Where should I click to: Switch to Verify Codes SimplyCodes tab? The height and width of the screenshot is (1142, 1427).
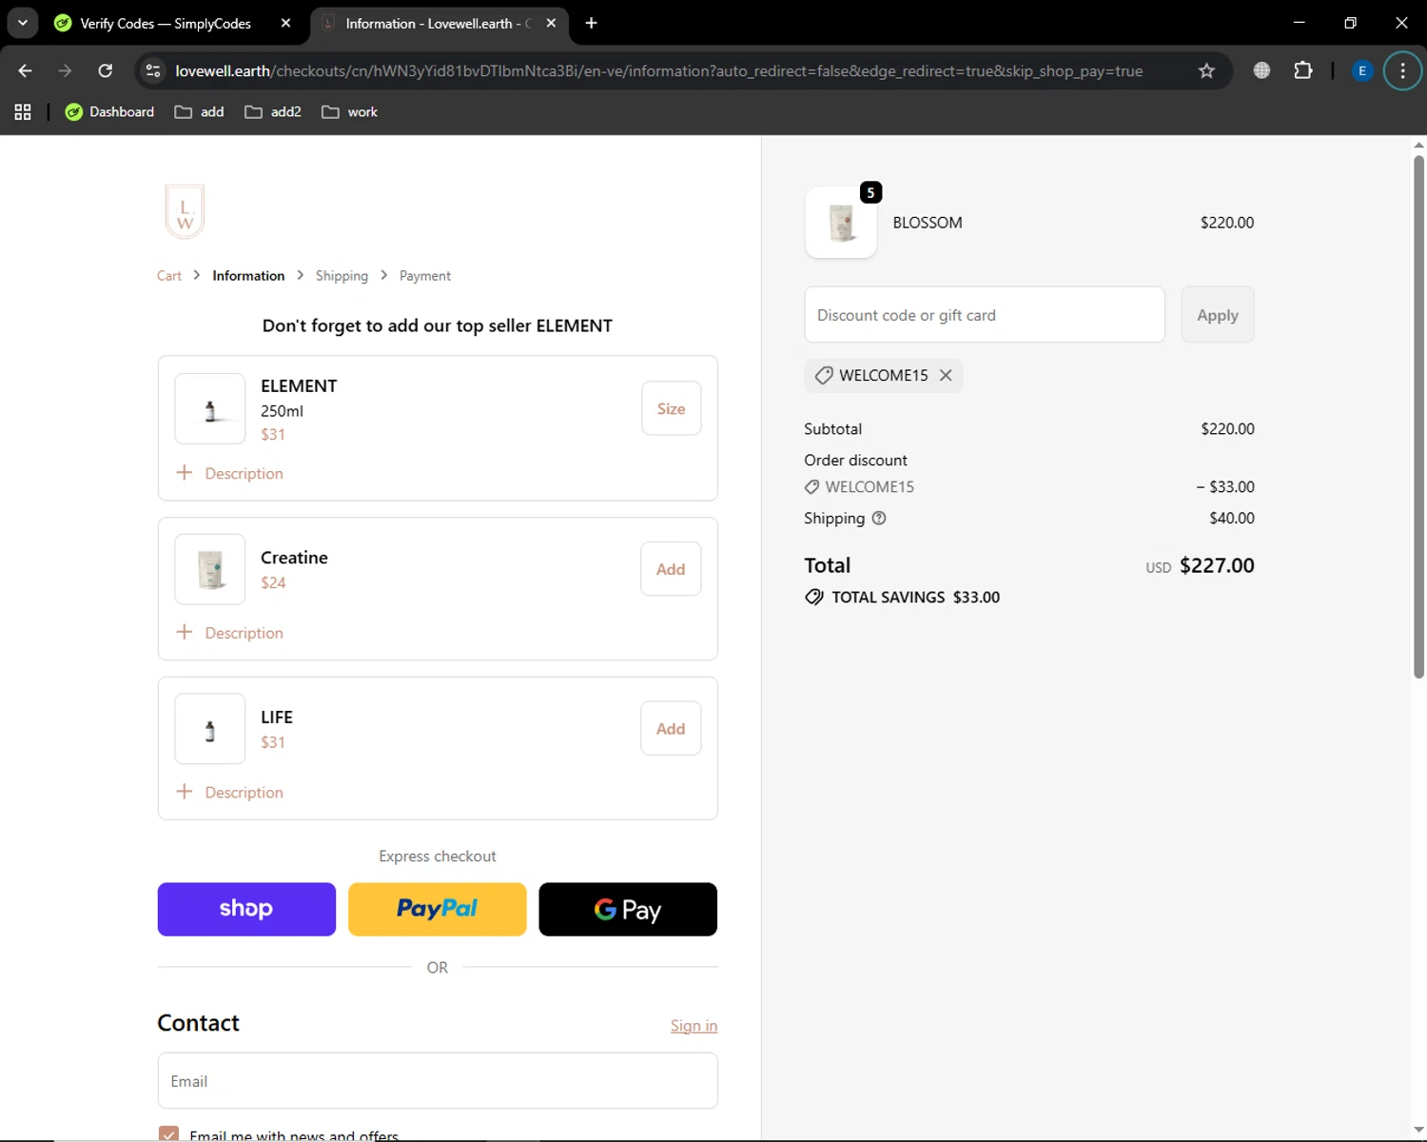[164, 23]
